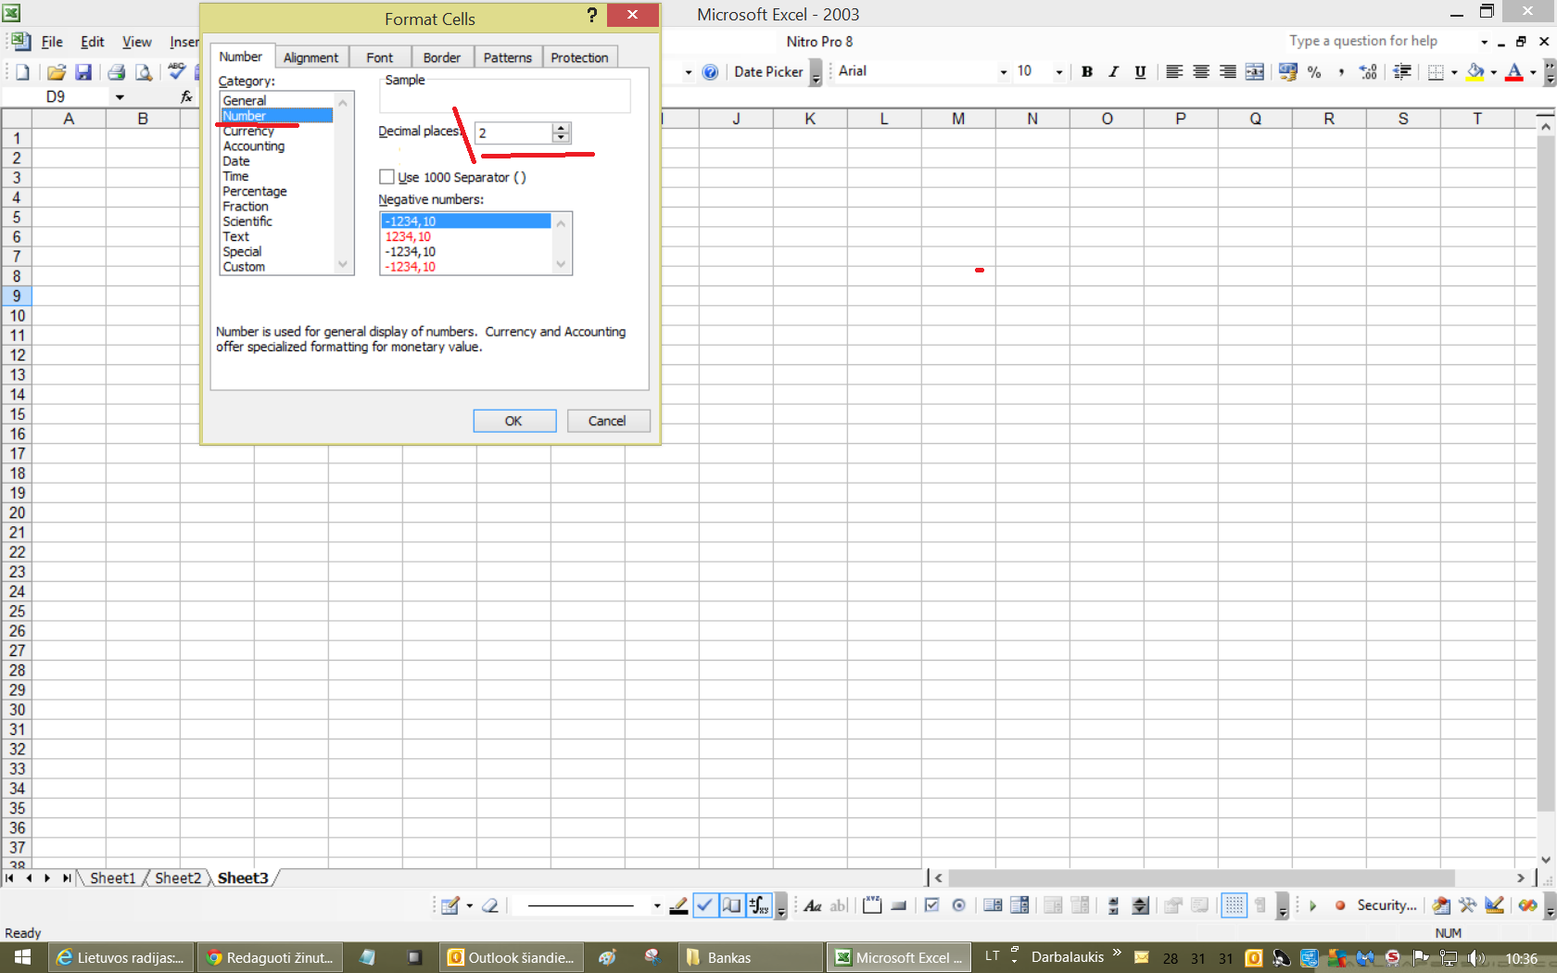Click the Merge and Center icon
The image size is (1557, 973).
click(1255, 72)
